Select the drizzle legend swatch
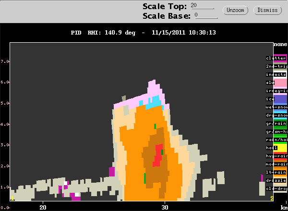The height and width of the screenshot is (211, 288). (280, 180)
